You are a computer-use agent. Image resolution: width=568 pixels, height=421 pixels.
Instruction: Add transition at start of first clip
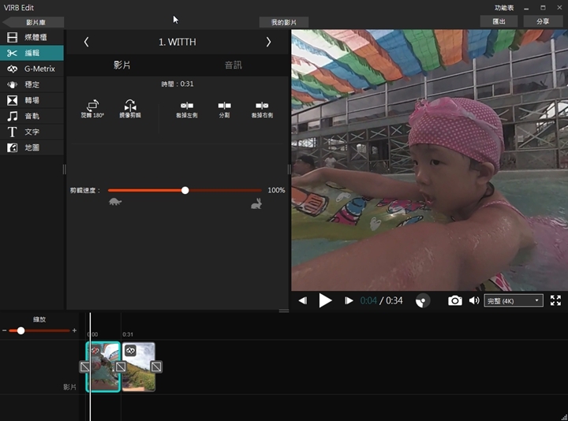[x=84, y=367]
